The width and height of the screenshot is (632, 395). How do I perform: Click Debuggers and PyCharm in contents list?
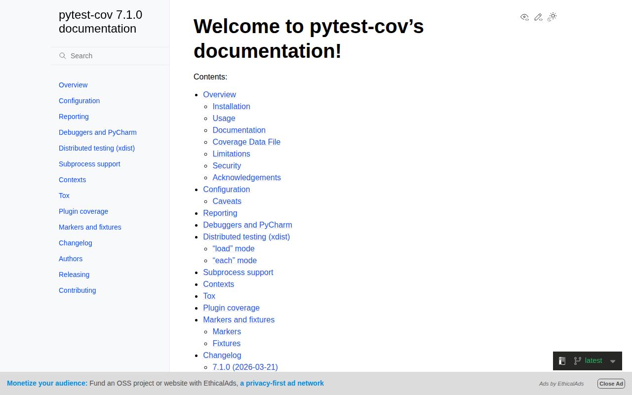[x=247, y=225]
